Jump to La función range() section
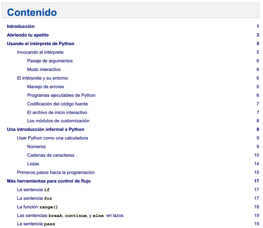The width and height of the screenshot is (263, 228). pos(37,207)
